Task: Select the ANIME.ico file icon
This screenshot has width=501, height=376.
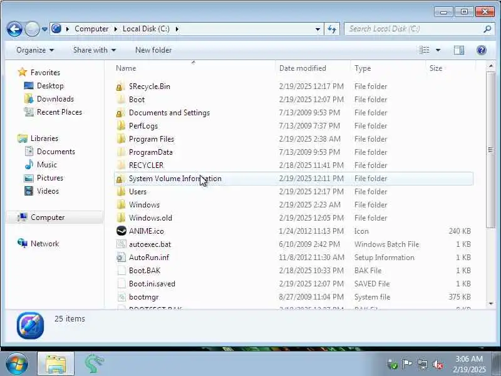Action: [x=121, y=231]
